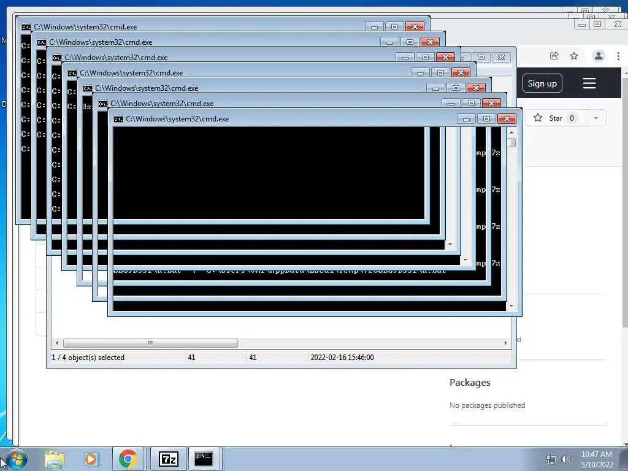This screenshot has width=628, height=471.
Task: Bookmark this page with the star icon
Action: pos(574,56)
